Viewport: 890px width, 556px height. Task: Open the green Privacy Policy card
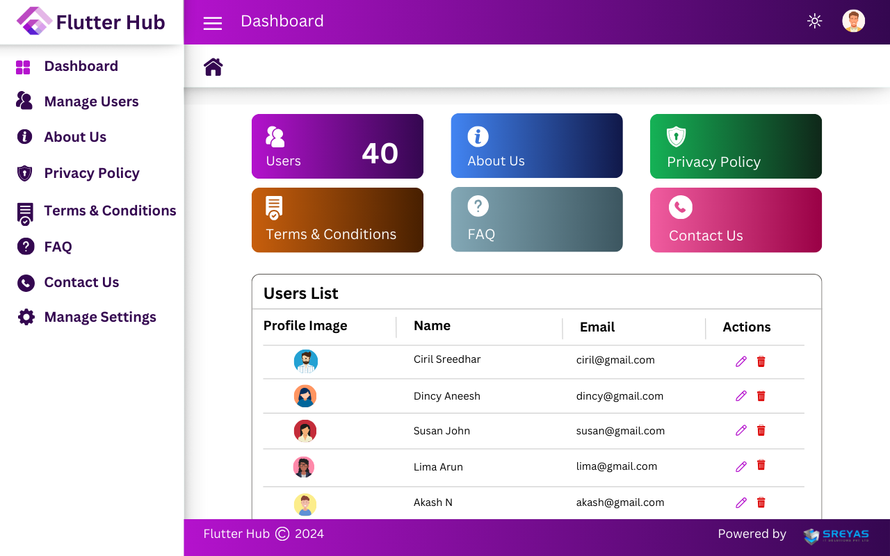(736, 146)
